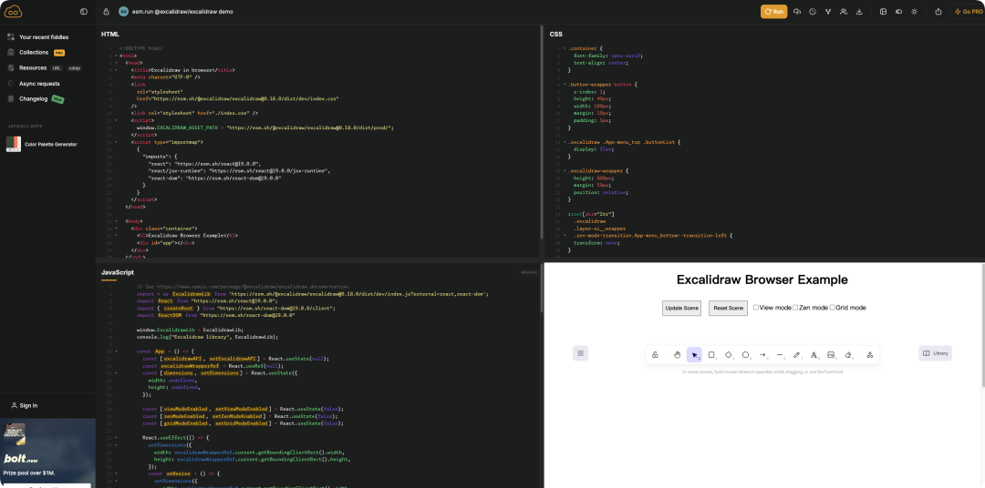Click the URL tag beside Resources

tap(57, 67)
